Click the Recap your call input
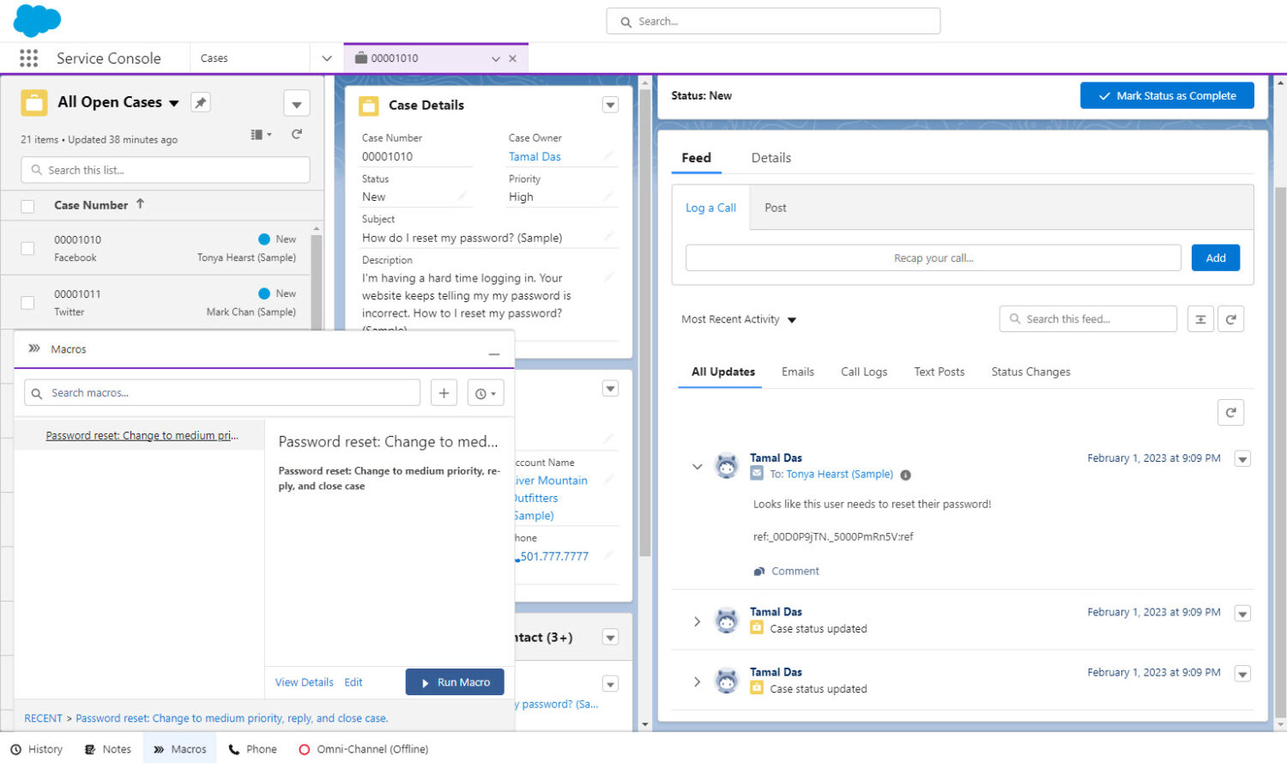This screenshot has height=763, width=1287. [x=934, y=257]
